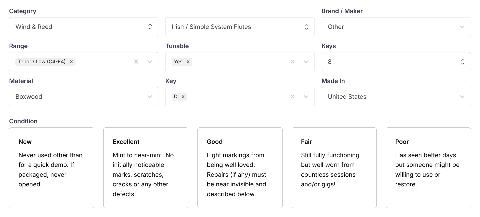Viewport: 480px width, 217px height.
Task: Remove the Yes tag from Tunable
Action: click(x=188, y=62)
